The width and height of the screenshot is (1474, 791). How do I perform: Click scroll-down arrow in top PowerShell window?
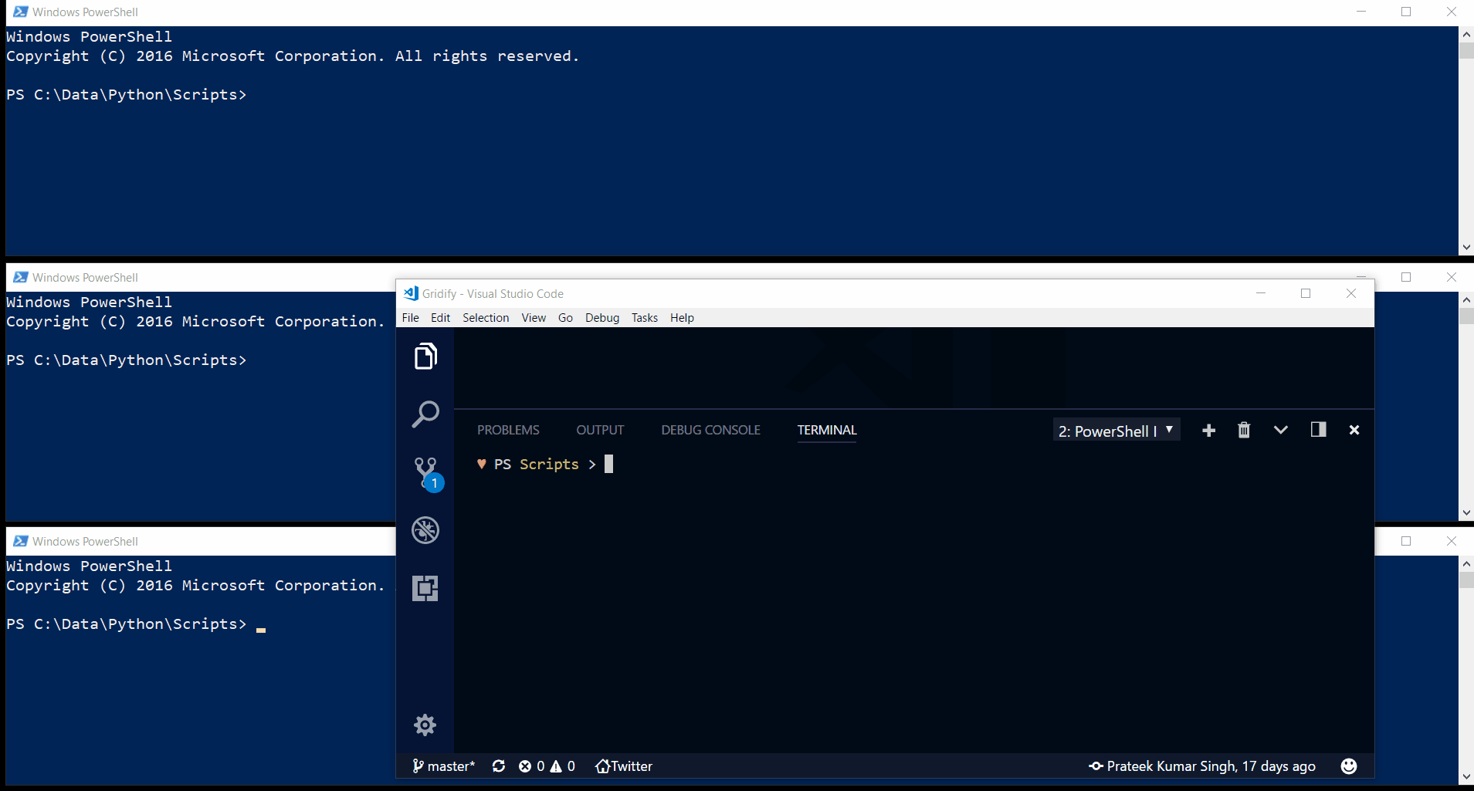(x=1466, y=248)
